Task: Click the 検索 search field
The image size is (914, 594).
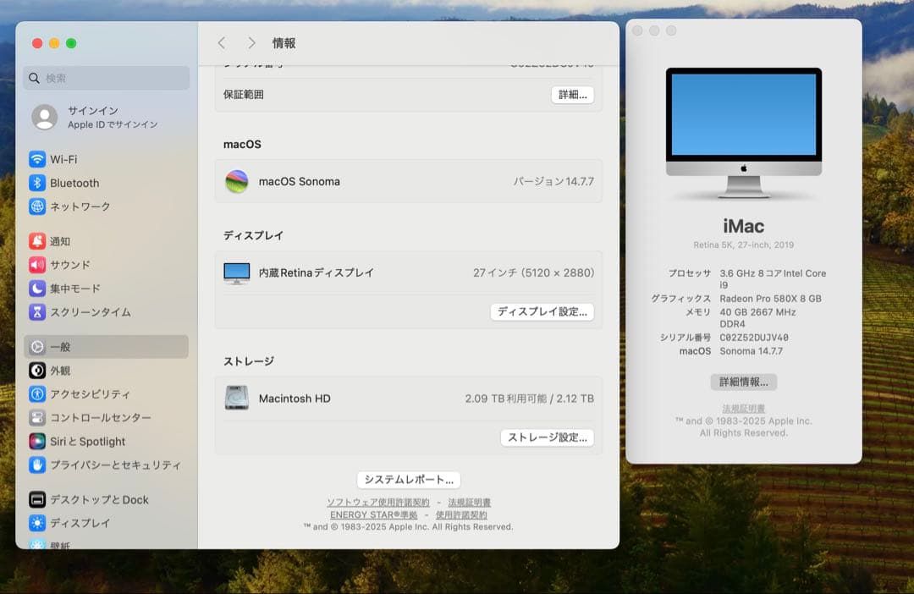Action: pyautogui.click(x=105, y=78)
